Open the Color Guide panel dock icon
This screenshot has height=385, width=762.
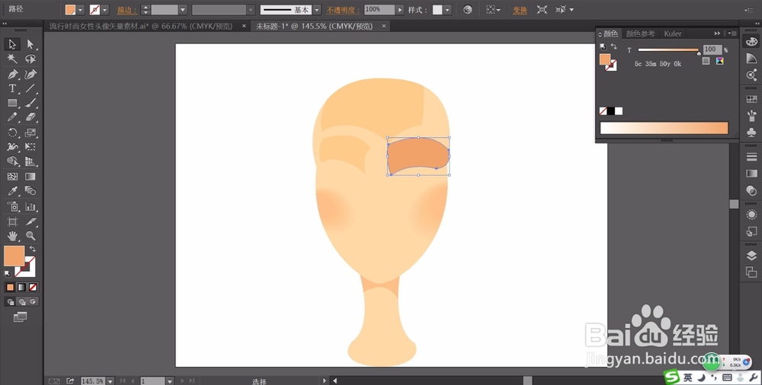[x=751, y=59]
